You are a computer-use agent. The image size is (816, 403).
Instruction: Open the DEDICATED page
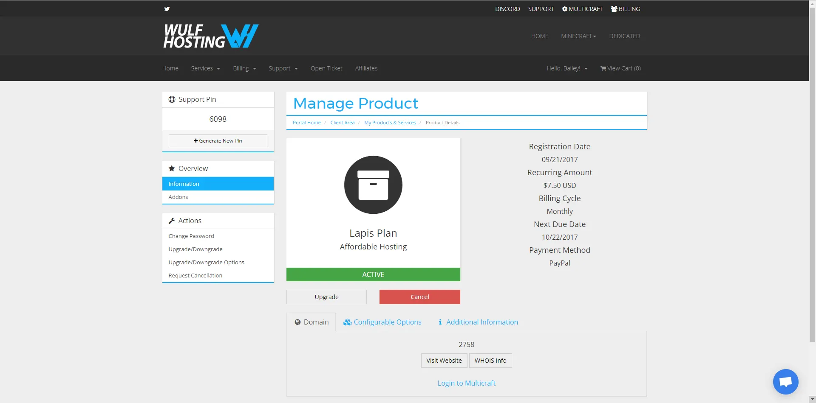(624, 36)
